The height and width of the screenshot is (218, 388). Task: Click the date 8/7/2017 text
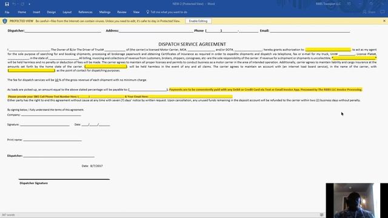pos(96,166)
